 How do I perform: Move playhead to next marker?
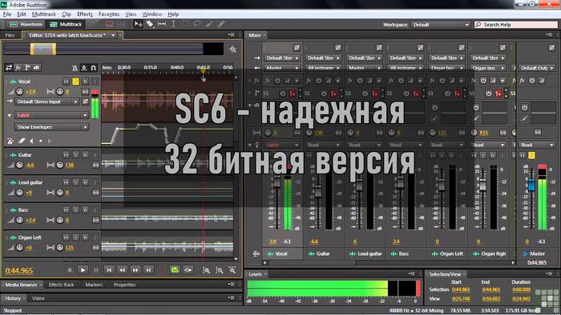pyautogui.click(x=148, y=270)
